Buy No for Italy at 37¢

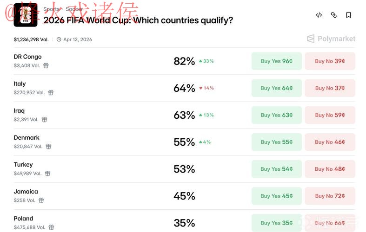(330, 88)
